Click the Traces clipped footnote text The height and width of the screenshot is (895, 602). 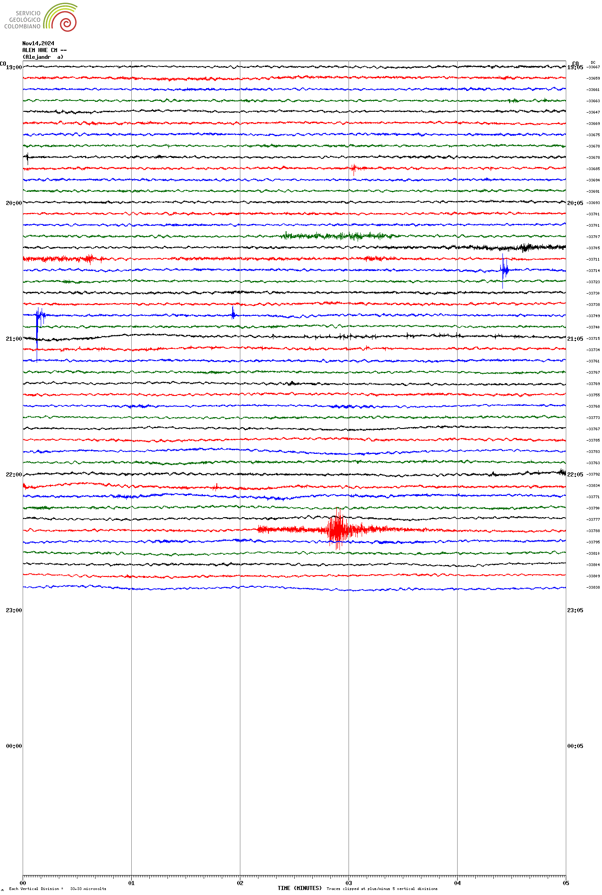point(382,889)
